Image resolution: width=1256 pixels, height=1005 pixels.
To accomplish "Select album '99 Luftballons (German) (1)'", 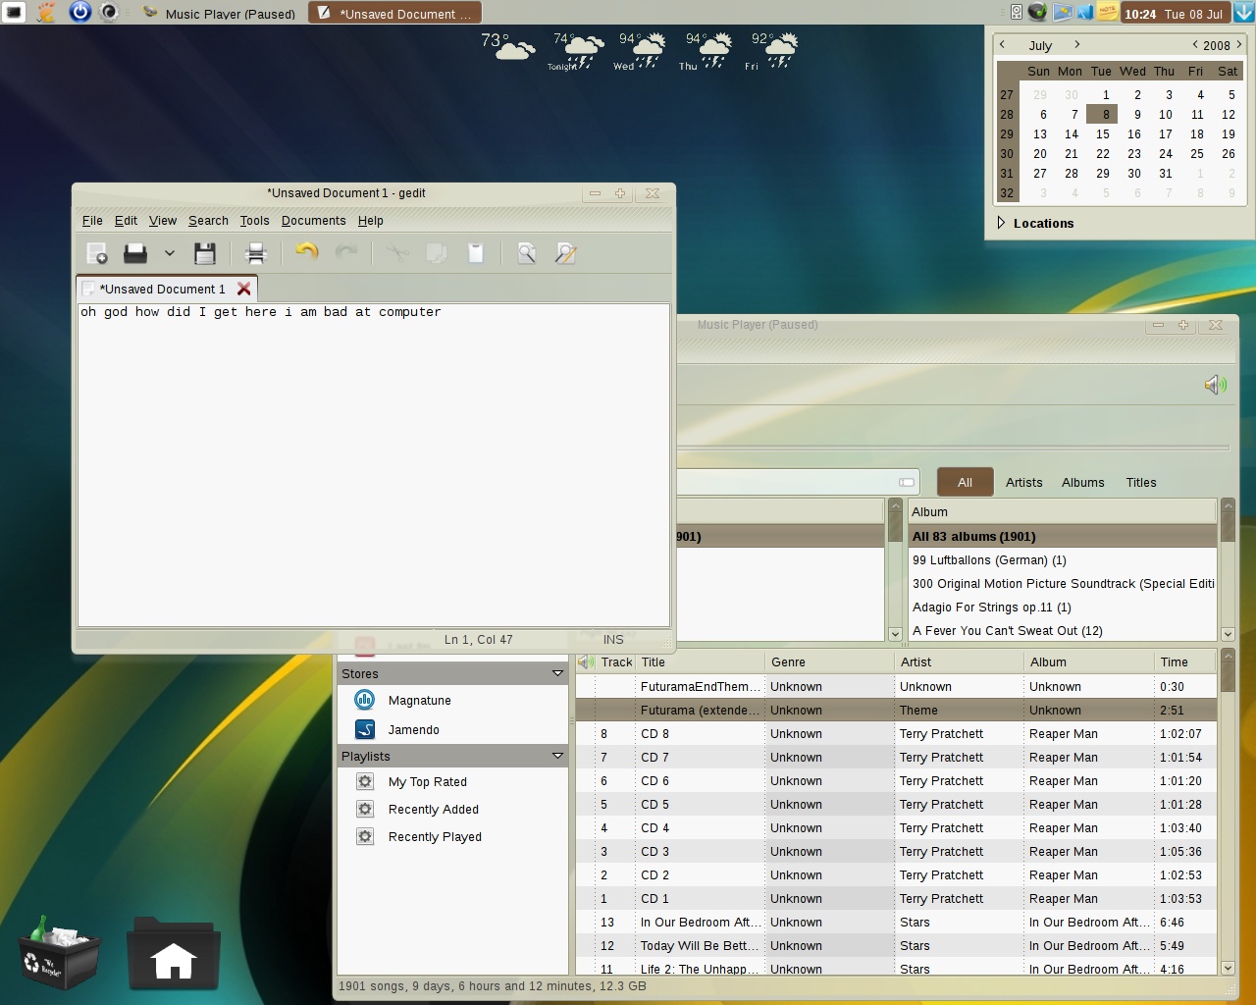I will click(1063, 559).
